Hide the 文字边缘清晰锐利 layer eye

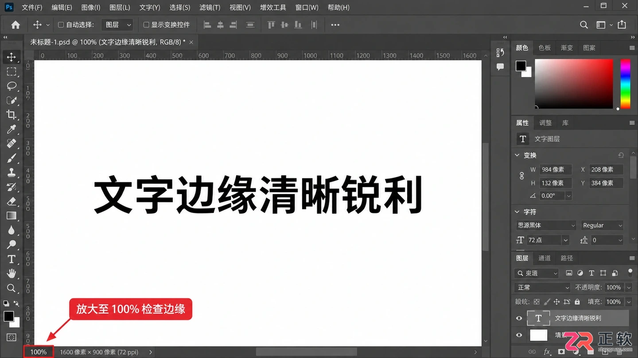tap(519, 318)
